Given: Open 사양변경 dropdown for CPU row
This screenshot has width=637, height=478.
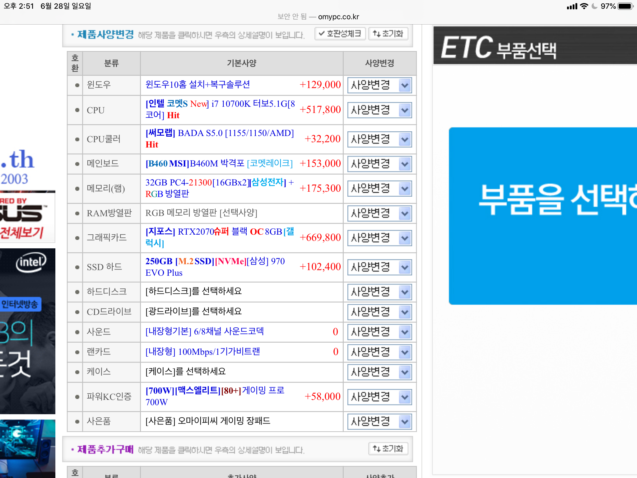Looking at the screenshot, I should coord(379,110).
